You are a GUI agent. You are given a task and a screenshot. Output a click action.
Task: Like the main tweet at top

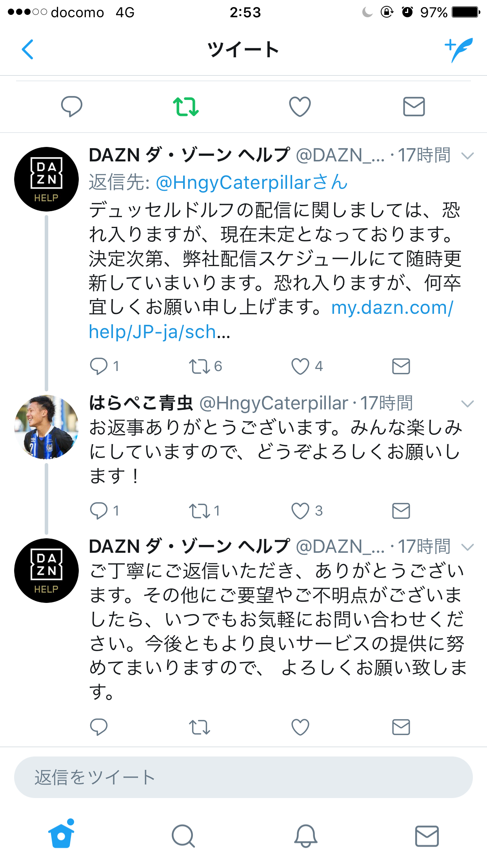tap(300, 107)
